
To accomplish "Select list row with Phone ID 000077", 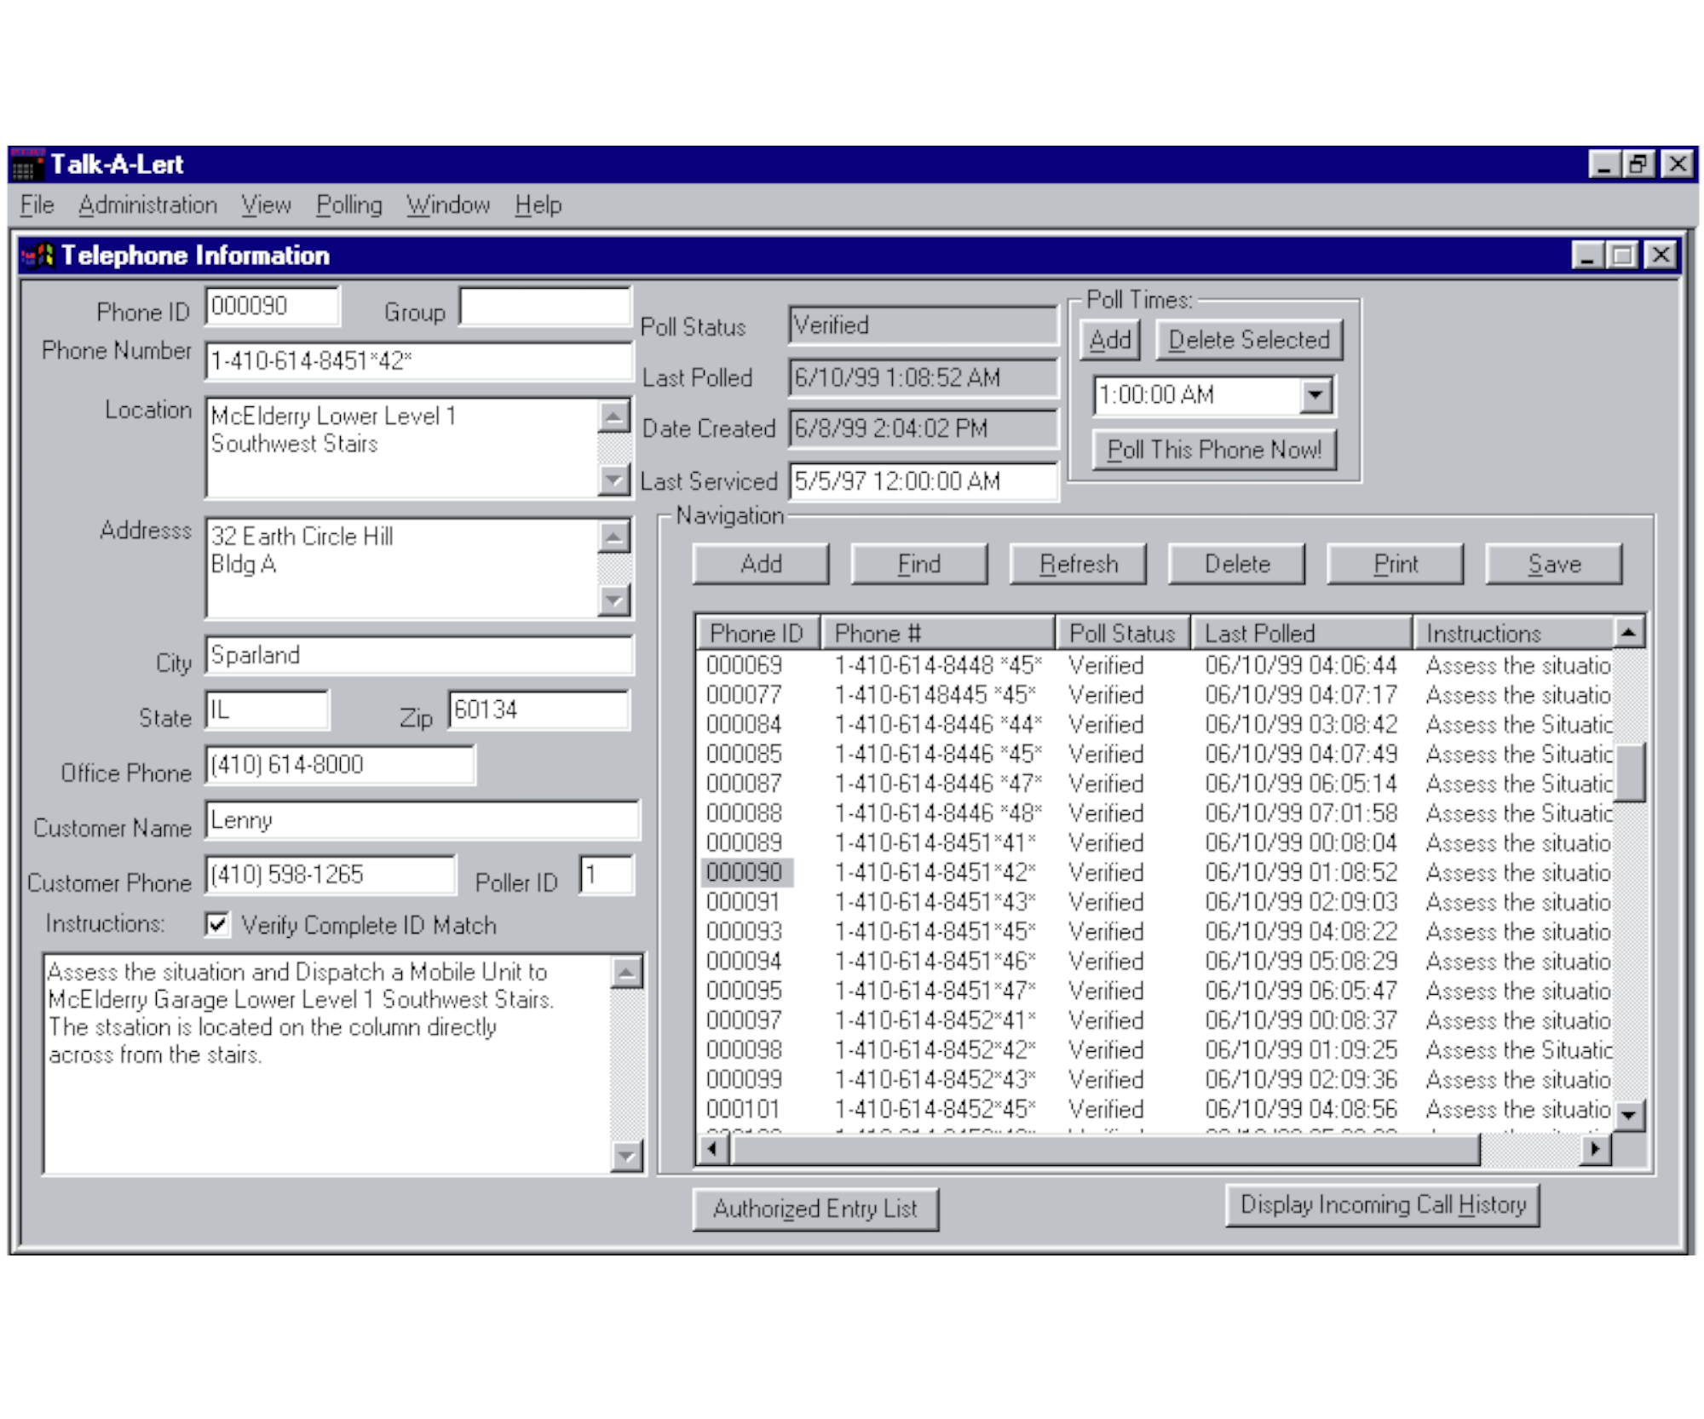I will (1157, 695).
